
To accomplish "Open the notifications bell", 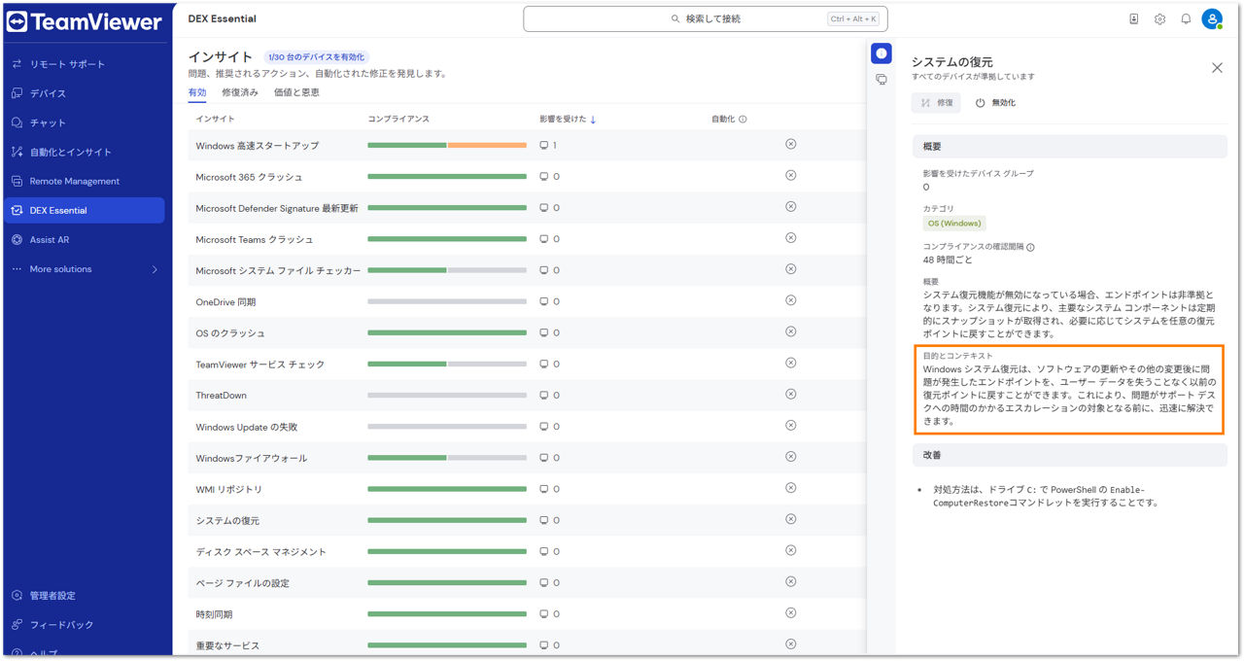I will point(1186,18).
